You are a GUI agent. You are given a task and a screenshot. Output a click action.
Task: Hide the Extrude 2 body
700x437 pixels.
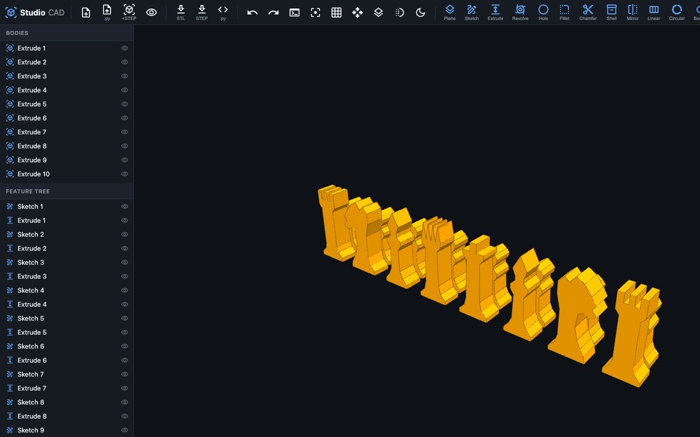[124, 62]
